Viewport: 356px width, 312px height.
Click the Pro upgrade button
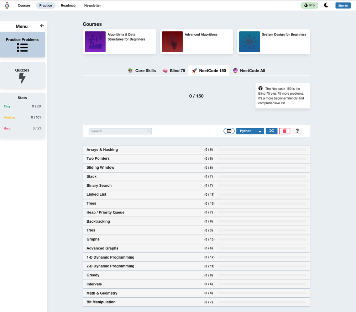(x=309, y=5)
